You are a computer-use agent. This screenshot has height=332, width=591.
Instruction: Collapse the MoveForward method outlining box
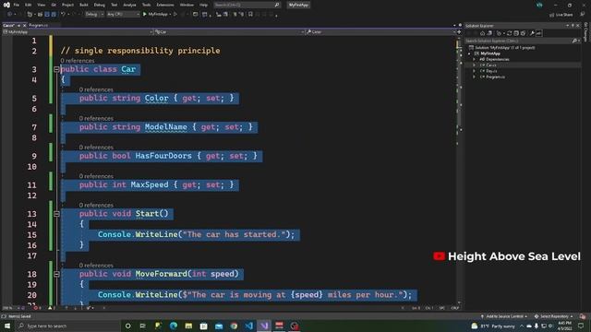(x=56, y=274)
